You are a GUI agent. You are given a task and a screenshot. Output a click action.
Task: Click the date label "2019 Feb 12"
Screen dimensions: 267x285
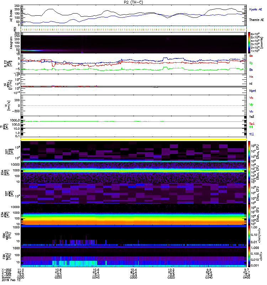point(11,280)
